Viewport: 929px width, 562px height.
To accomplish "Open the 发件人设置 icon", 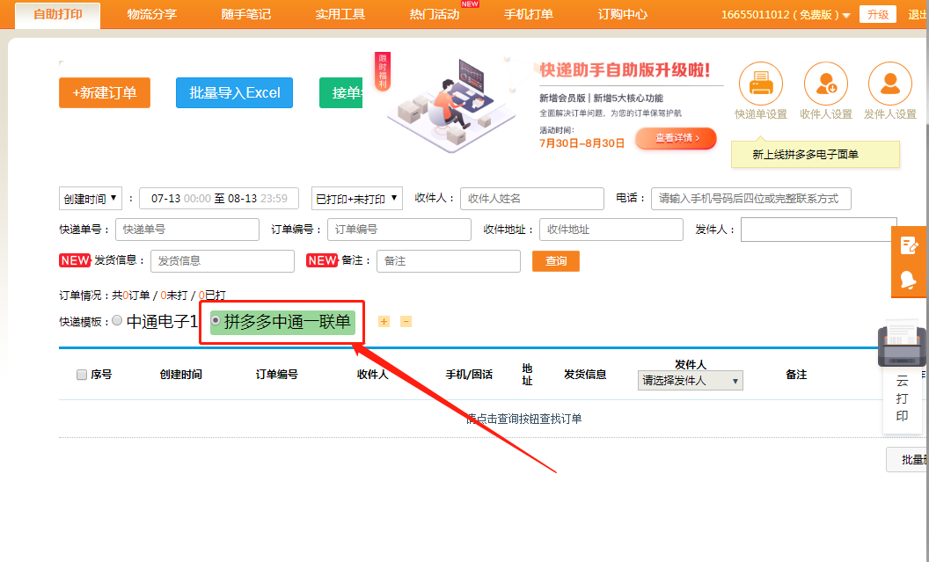I will (890, 84).
